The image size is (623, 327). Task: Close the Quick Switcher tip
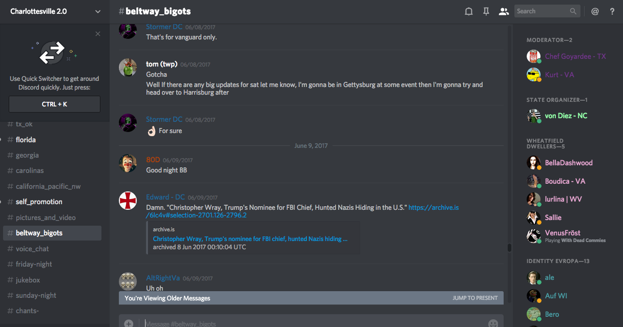pos(98,34)
